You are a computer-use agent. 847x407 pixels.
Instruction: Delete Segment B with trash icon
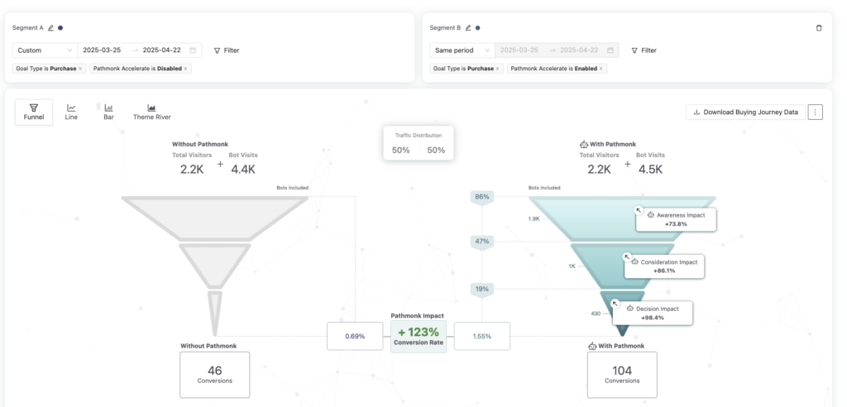pyautogui.click(x=819, y=27)
